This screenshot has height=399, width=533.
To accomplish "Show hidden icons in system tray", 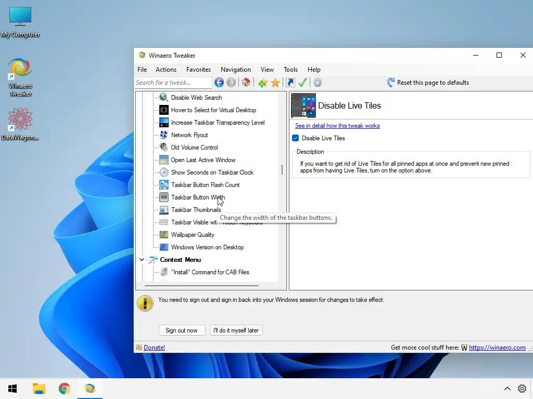I will point(507,389).
